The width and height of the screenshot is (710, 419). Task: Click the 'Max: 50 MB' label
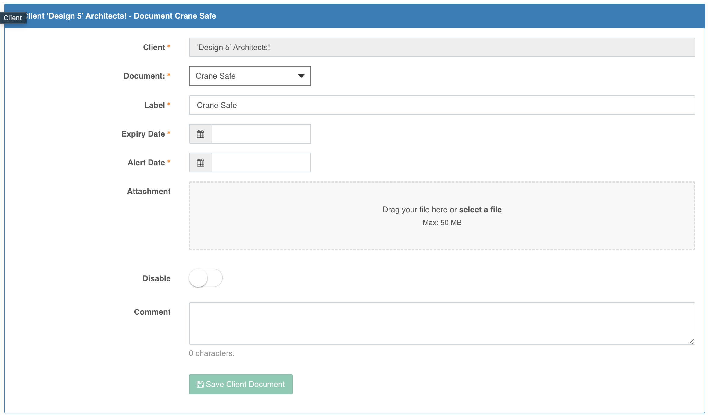(x=442, y=223)
